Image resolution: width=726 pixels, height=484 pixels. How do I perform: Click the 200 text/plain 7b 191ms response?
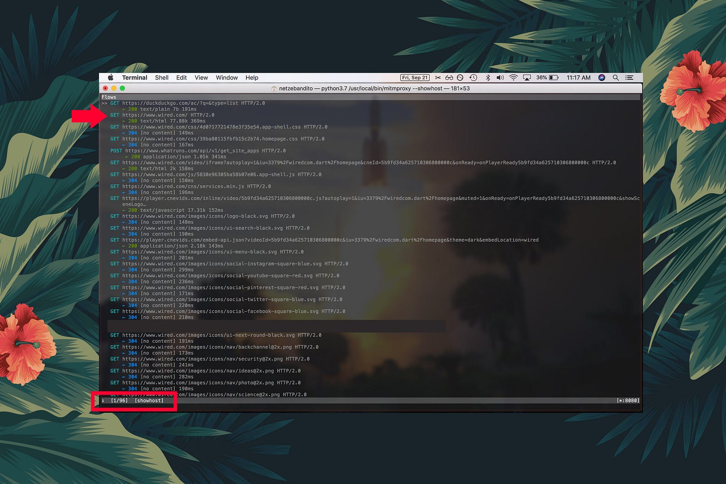click(159, 109)
